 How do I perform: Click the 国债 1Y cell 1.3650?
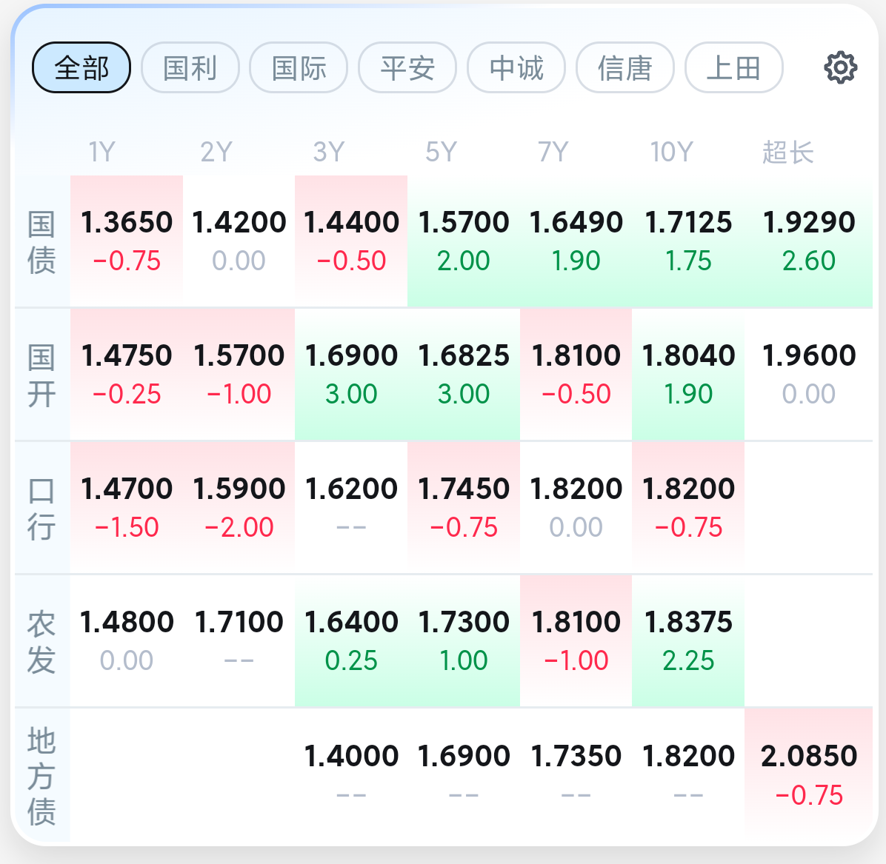tap(127, 241)
